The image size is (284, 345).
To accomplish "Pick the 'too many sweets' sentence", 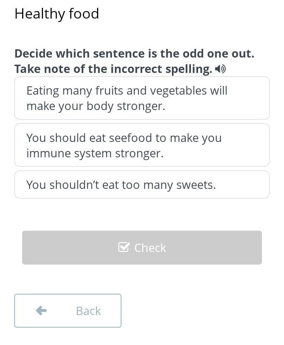I will pyautogui.click(x=142, y=185).
